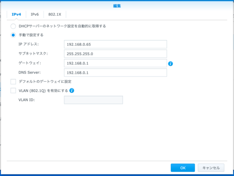Click the サブネットマスク label
Screen dimensions: 234x176
[33, 54]
